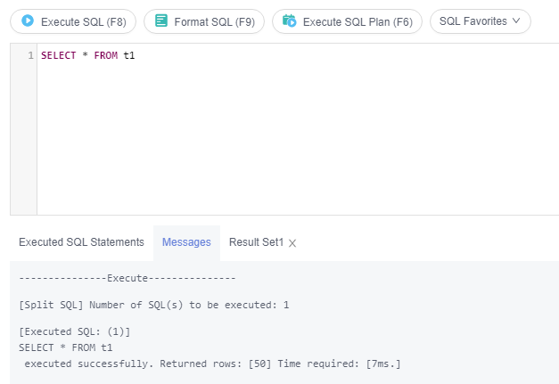Click the green Format SQL document icon

[161, 20]
